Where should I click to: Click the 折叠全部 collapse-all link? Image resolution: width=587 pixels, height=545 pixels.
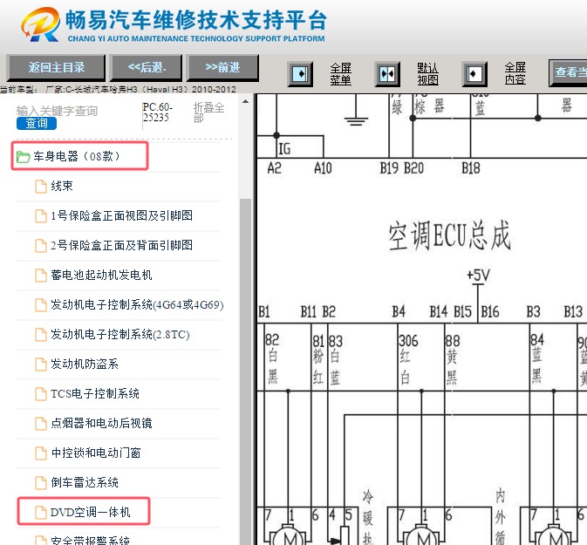pyautogui.click(x=208, y=112)
